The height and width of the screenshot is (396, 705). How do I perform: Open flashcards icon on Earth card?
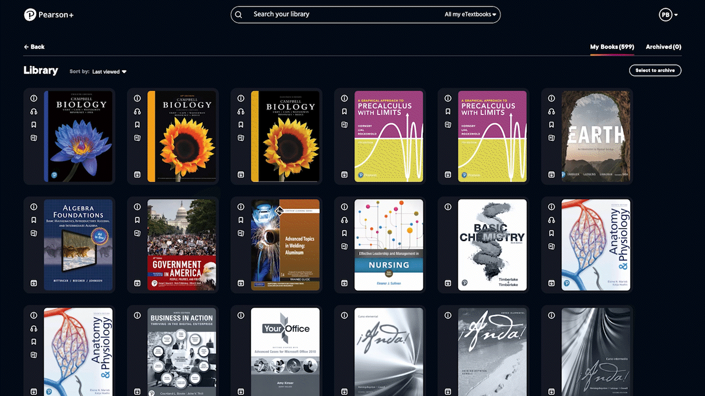(551, 138)
